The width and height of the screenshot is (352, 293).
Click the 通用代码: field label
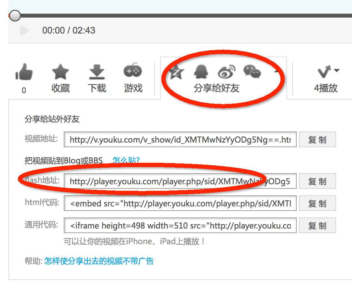[x=41, y=224]
